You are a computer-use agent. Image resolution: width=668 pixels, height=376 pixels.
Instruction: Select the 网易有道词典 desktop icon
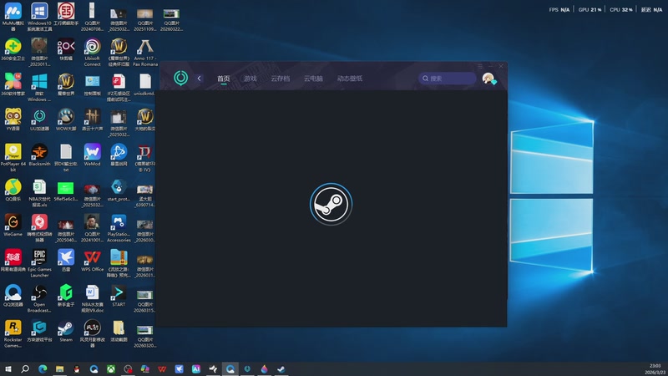tap(13, 261)
